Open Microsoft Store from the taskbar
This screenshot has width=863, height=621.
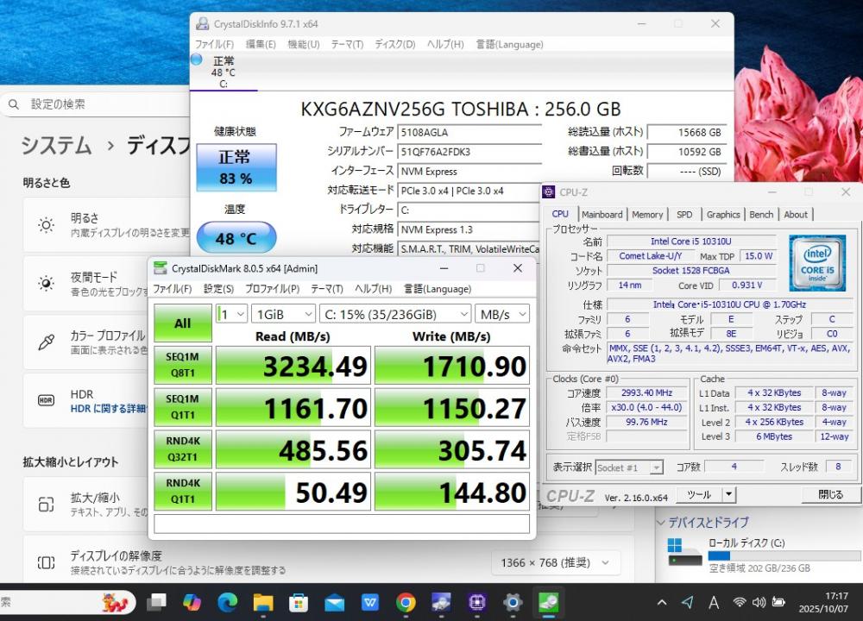click(x=299, y=601)
